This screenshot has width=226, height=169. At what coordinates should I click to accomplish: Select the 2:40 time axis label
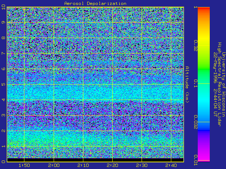click(x=171, y=165)
